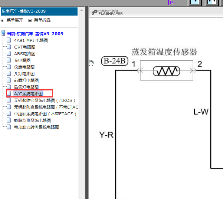This screenshot has width=223, height=199.
Task: Click the 菜单展开 expand-menu icon
Action: pos(3,21)
